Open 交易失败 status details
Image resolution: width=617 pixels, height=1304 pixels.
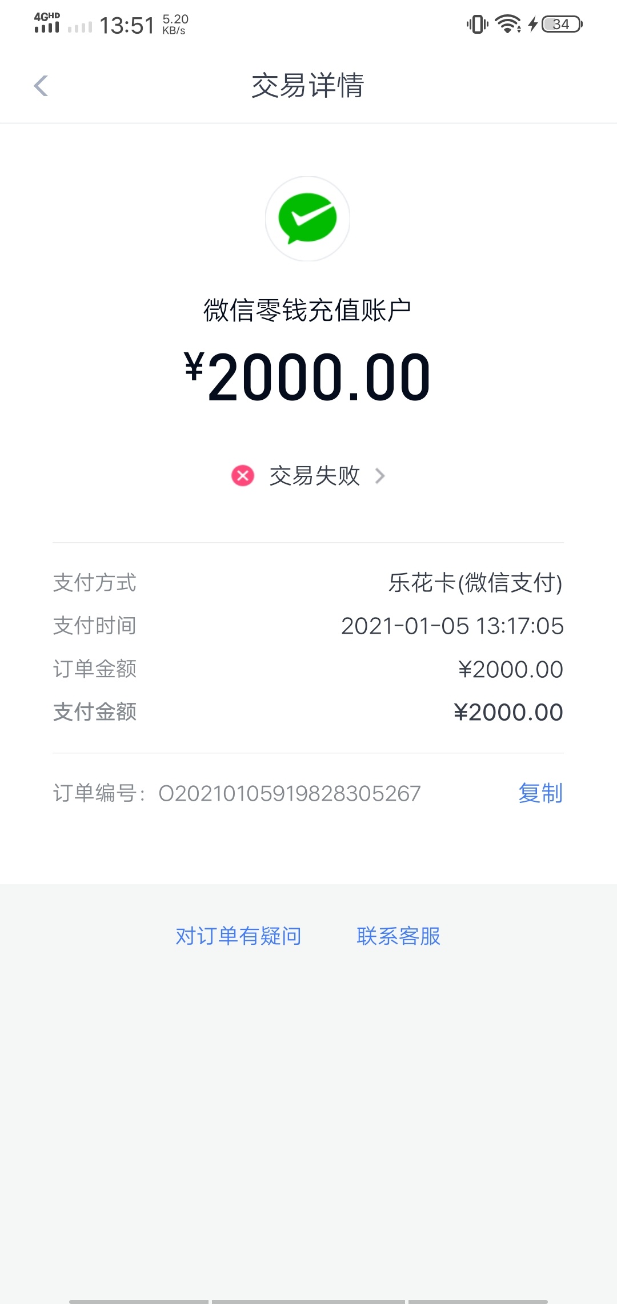point(315,476)
